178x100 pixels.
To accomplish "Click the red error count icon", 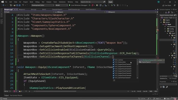I will 14,91.
